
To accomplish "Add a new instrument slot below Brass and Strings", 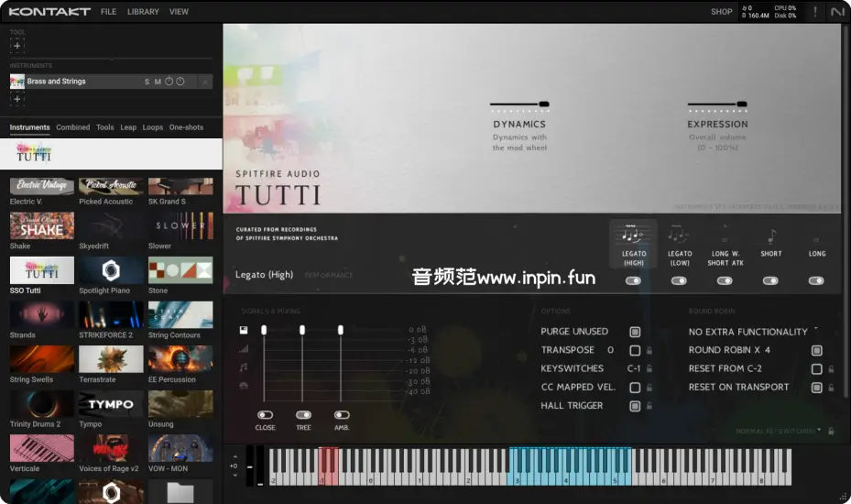I will point(17,99).
